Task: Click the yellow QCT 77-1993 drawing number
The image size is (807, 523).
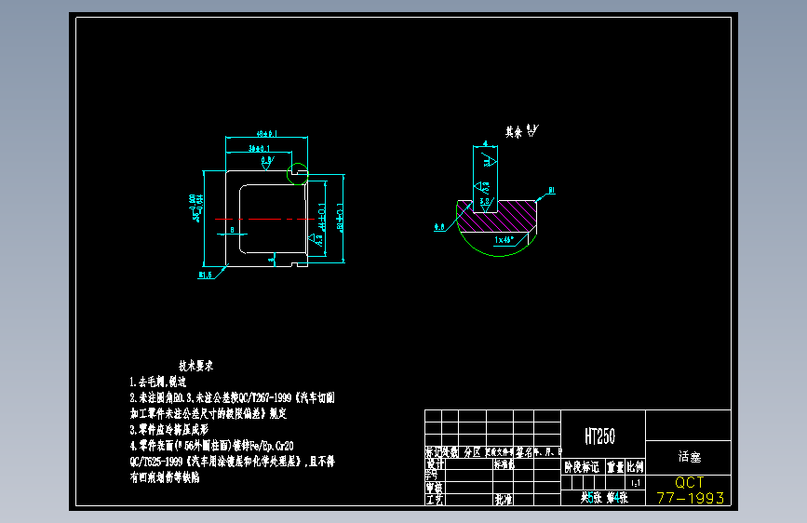Action: [690, 490]
